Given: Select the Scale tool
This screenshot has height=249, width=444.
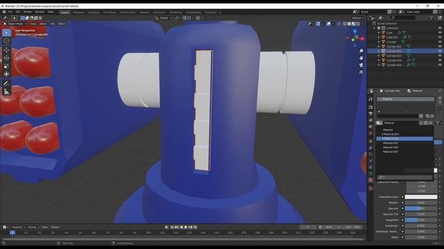Looking at the screenshot, I should point(6,66).
